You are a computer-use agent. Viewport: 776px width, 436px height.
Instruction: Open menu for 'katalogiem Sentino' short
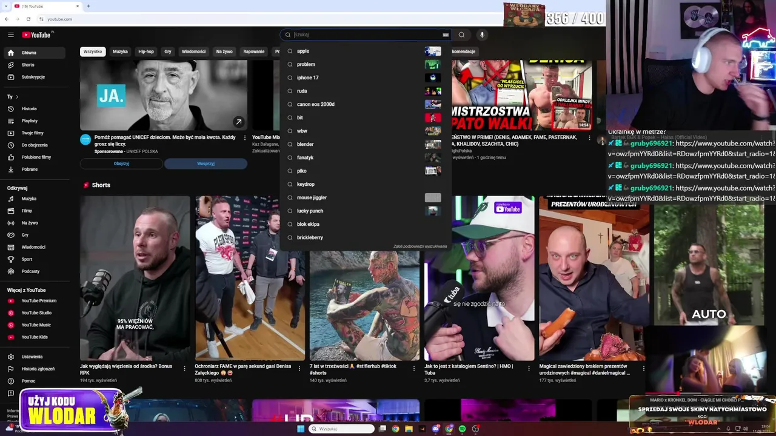coord(529,368)
